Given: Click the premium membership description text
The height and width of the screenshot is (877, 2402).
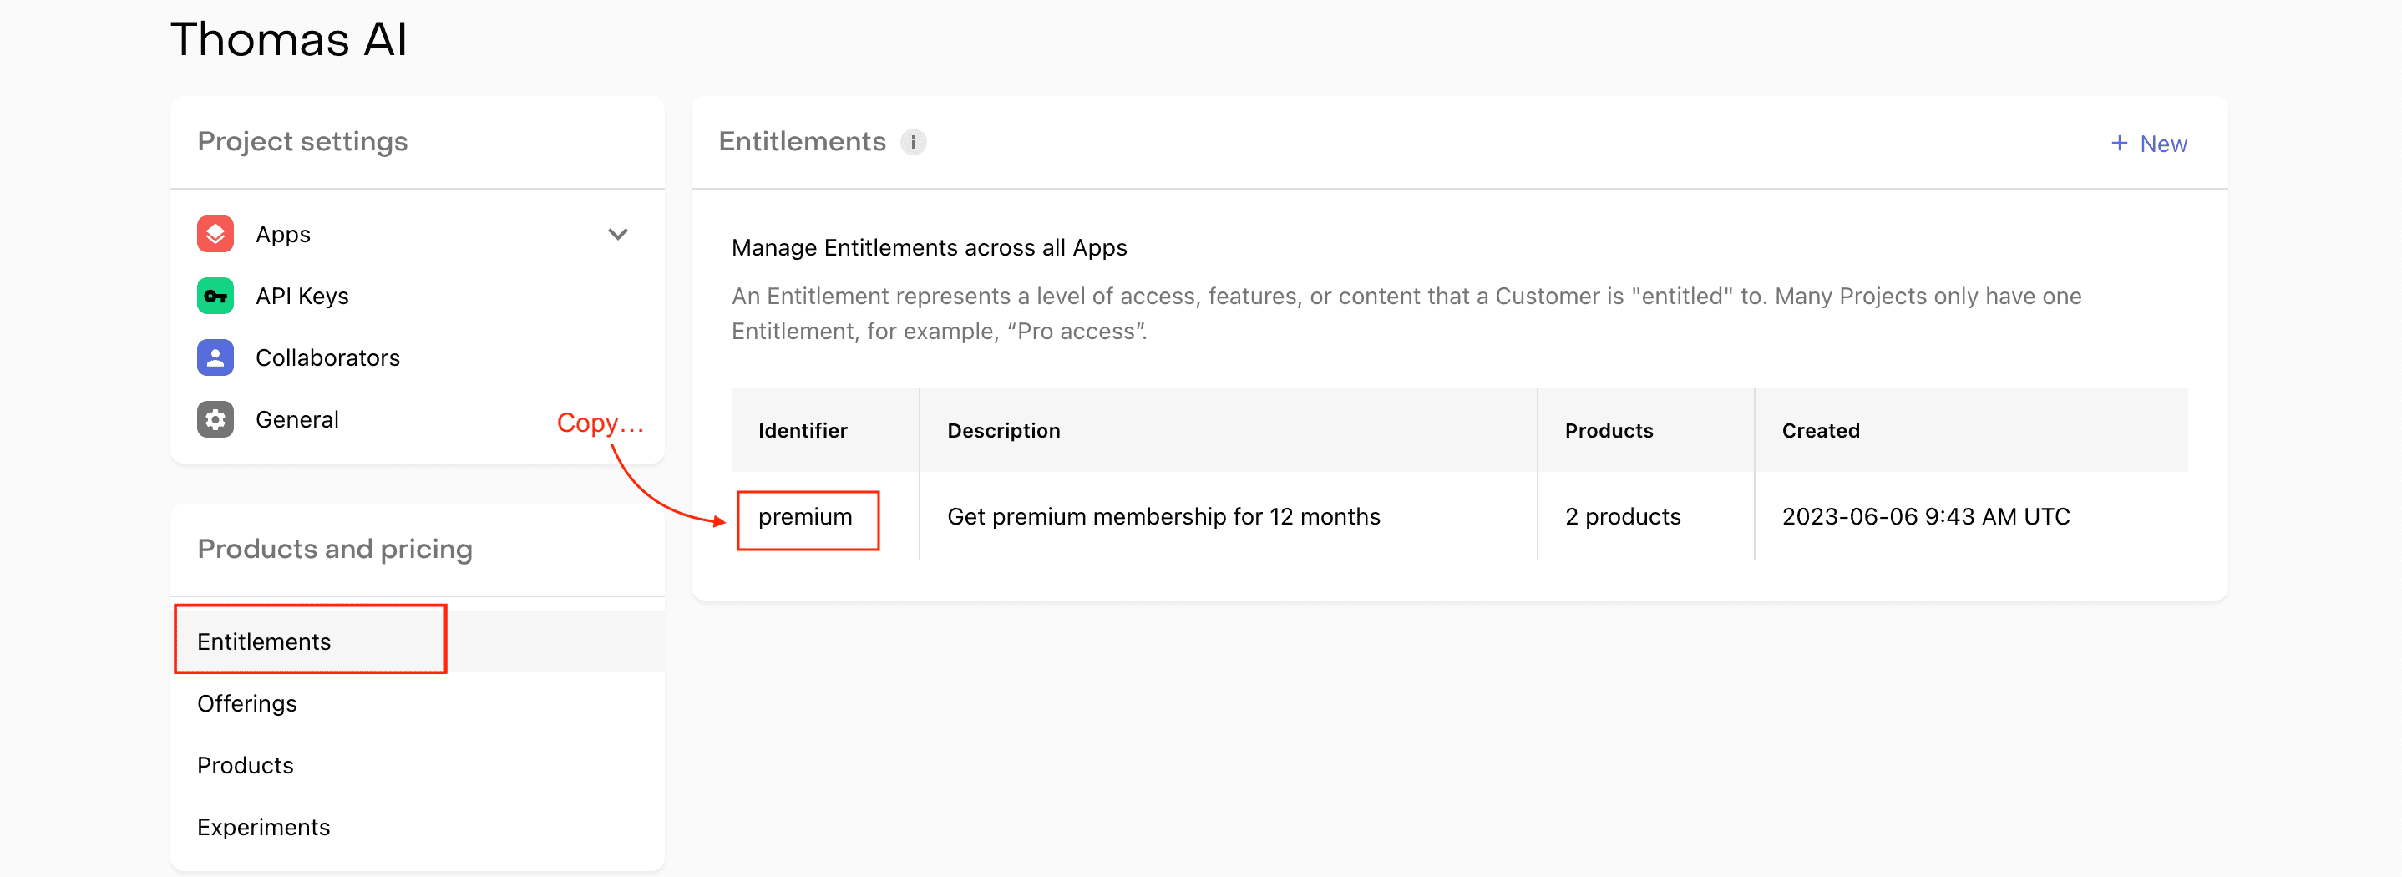Looking at the screenshot, I should click(1163, 517).
